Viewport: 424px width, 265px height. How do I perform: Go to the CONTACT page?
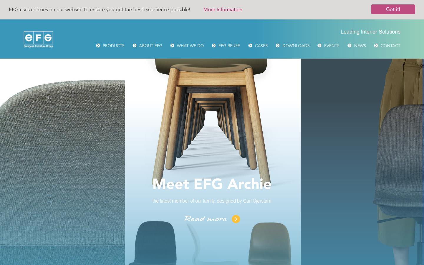coord(390,46)
